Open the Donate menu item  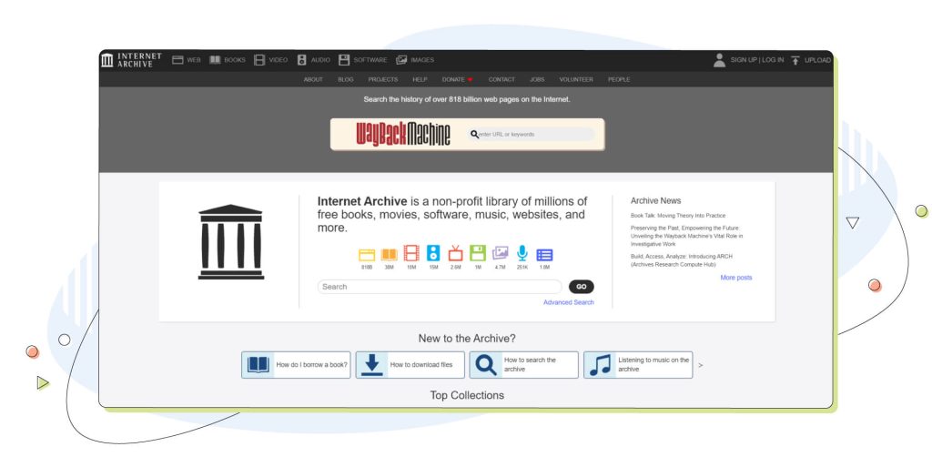tap(457, 79)
